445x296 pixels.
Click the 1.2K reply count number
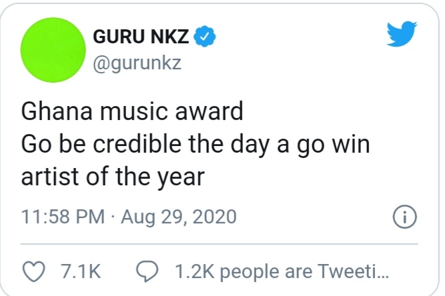[193, 272]
